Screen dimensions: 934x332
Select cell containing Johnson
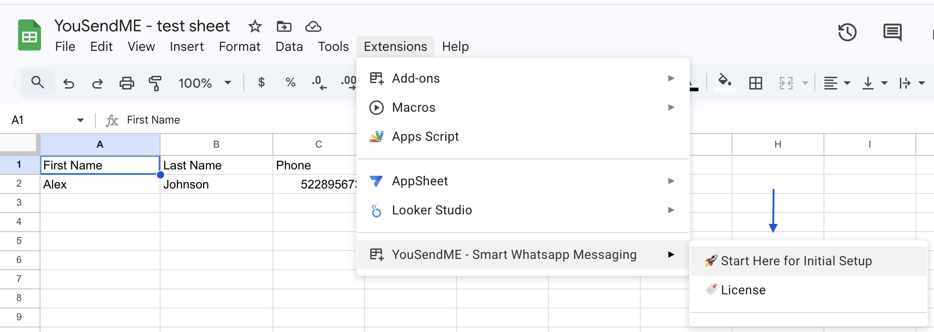(x=216, y=184)
